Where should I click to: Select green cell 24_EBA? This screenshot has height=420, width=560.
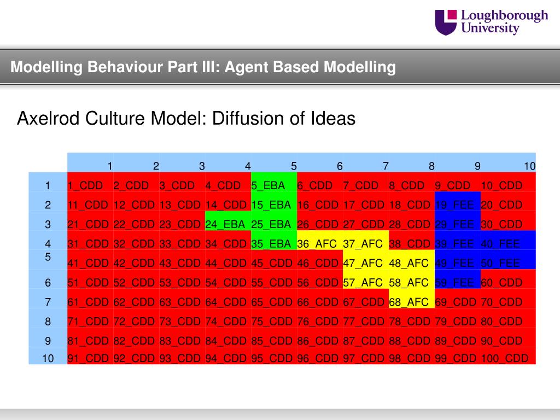[228, 221]
